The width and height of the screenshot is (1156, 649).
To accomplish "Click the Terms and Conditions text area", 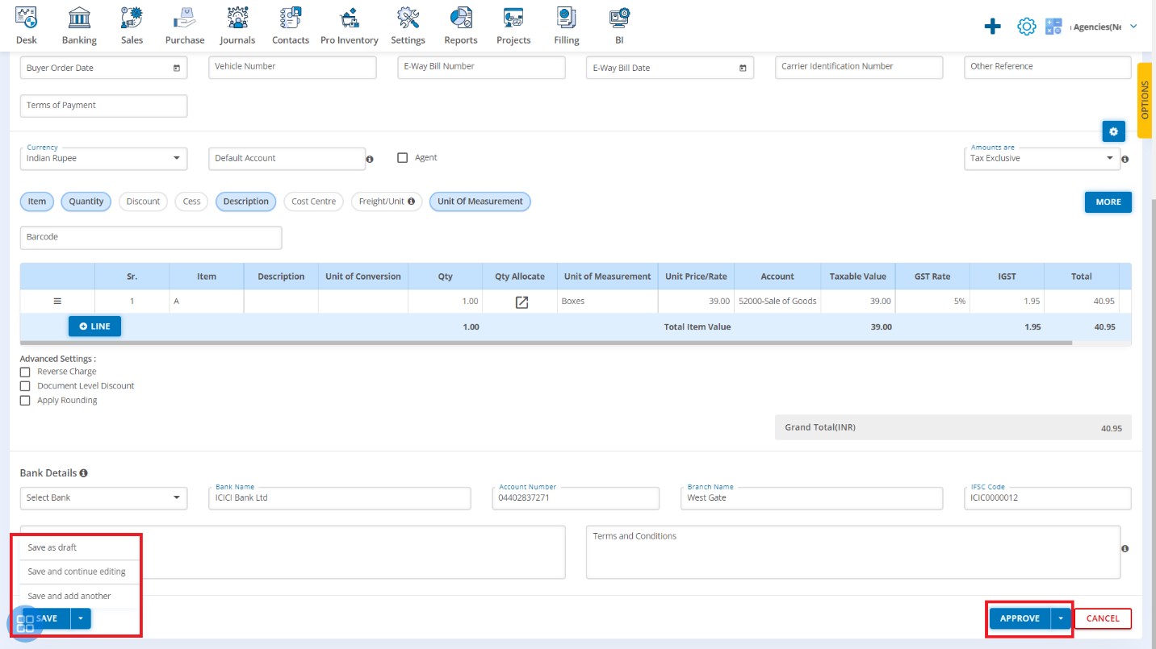I will 853,552.
